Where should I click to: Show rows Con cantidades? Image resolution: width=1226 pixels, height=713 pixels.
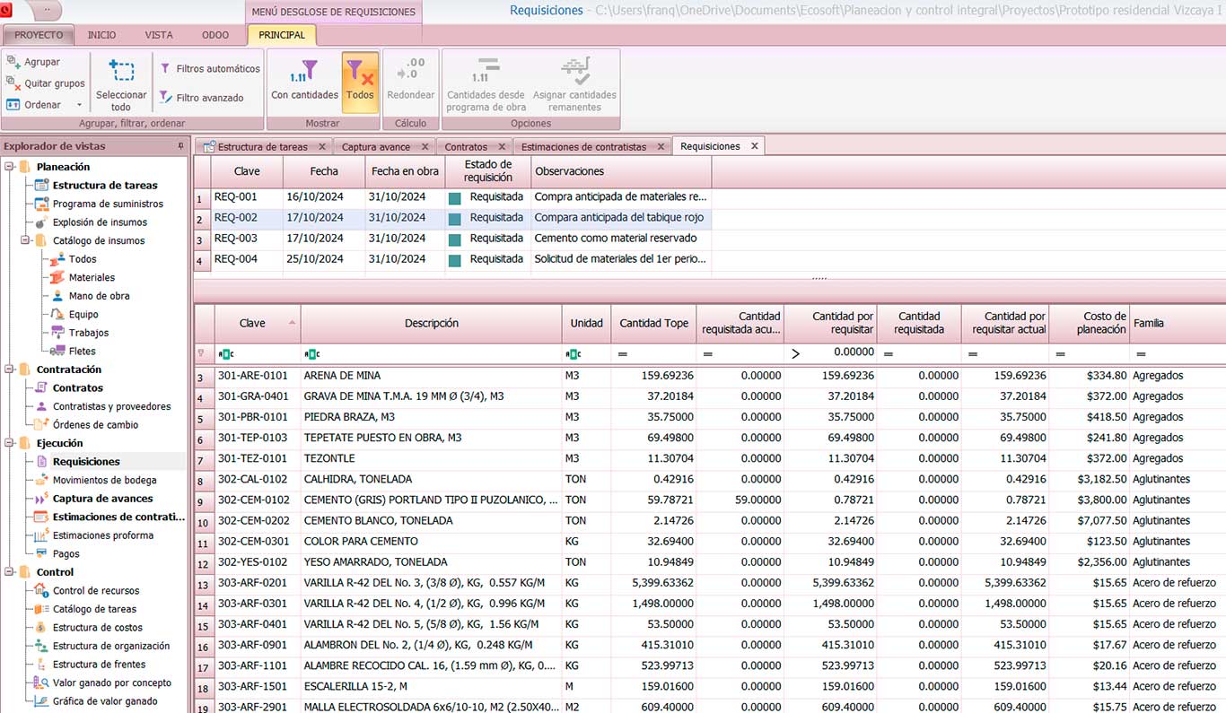(305, 81)
